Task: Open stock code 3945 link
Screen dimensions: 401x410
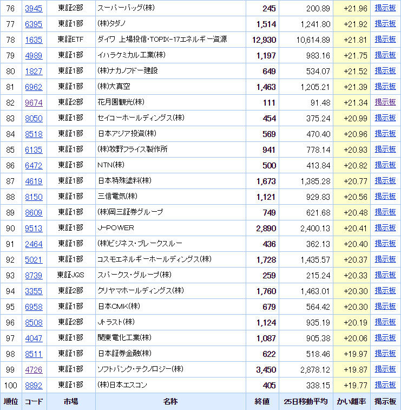Action: pos(34,8)
